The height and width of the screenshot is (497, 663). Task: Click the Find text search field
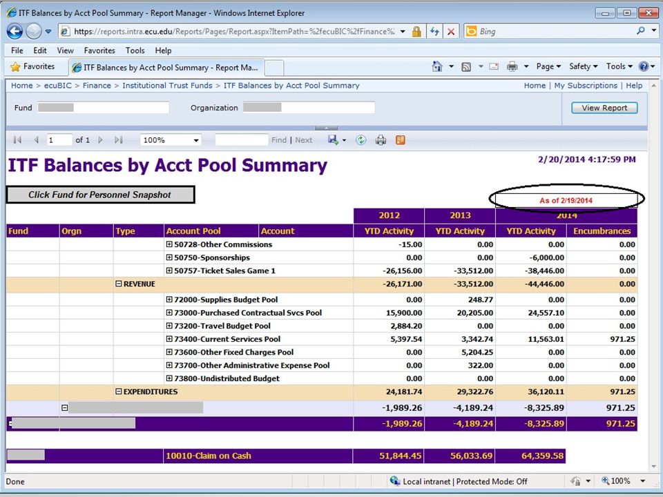(242, 140)
